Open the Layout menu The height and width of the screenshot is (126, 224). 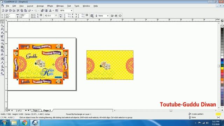coord(30,6)
